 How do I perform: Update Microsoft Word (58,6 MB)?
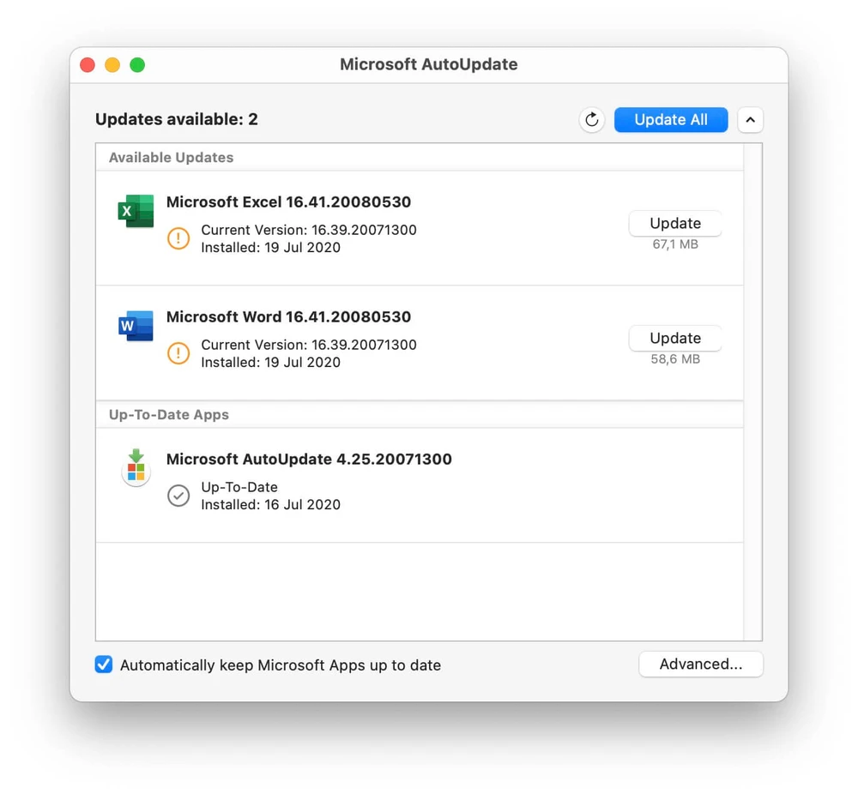tap(675, 339)
